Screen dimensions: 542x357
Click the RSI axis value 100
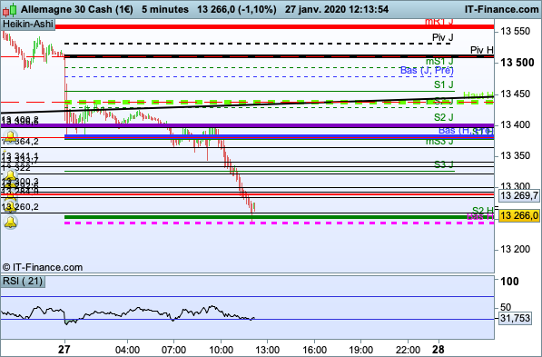(510, 282)
